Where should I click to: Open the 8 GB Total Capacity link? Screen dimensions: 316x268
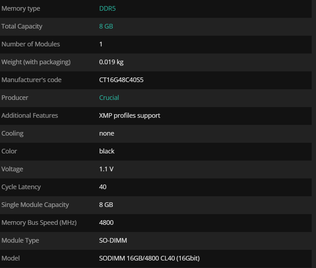point(106,26)
